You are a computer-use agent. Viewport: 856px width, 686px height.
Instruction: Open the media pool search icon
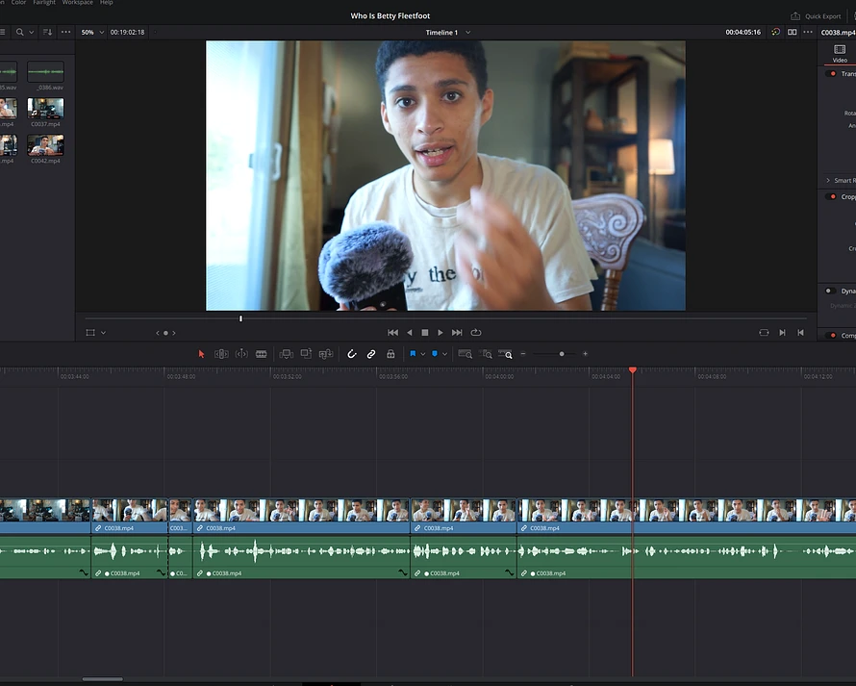19,32
